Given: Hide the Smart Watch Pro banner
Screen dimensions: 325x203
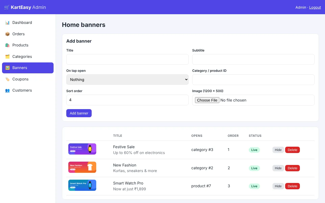Looking at the screenshot, I should pyautogui.click(x=278, y=186).
